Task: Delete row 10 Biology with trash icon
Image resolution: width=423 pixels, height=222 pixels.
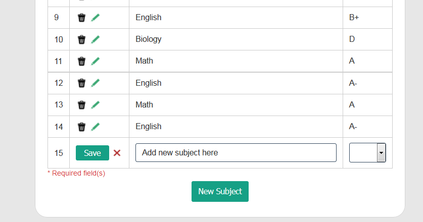Action: 81,39
